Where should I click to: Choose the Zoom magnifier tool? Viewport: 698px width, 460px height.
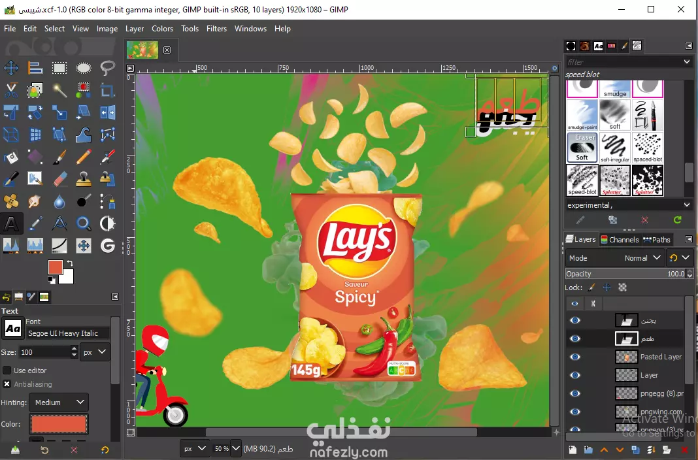[83, 223]
